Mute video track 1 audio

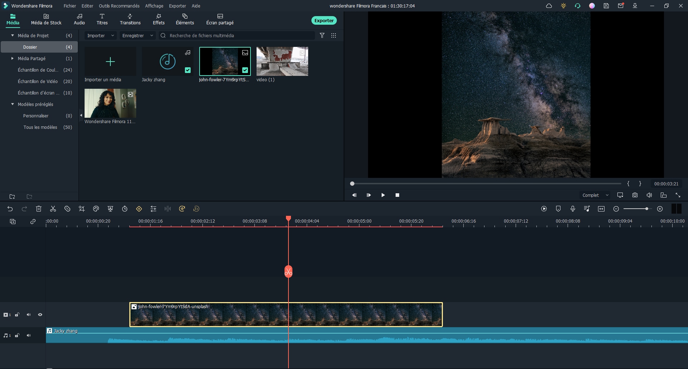(29, 315)
